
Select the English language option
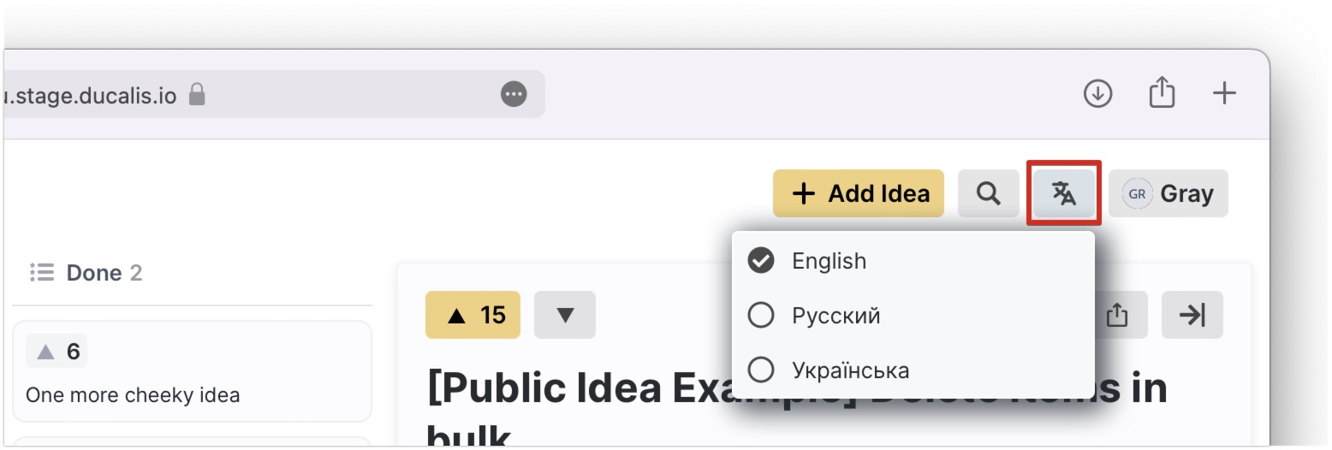click(913, 261)
